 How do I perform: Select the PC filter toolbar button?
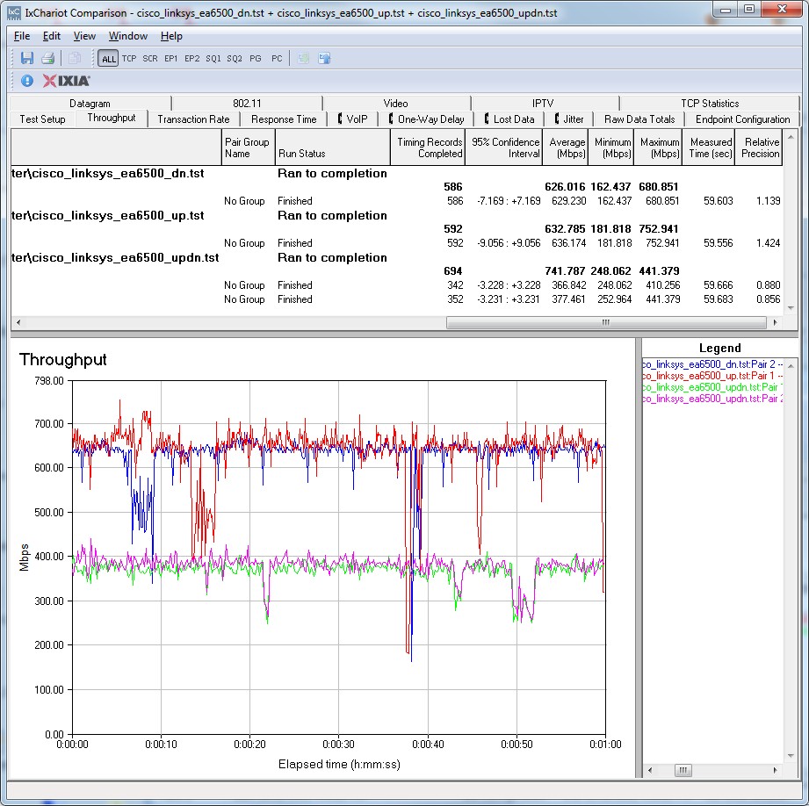tap(277, 58)
